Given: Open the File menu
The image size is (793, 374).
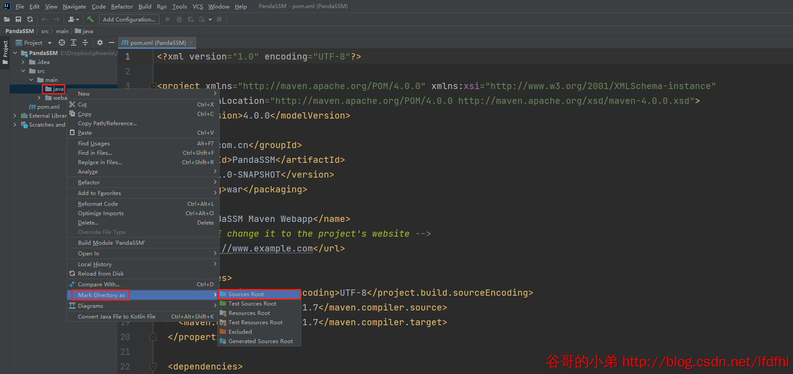Looking at the screenshot, I should [20, 6].
